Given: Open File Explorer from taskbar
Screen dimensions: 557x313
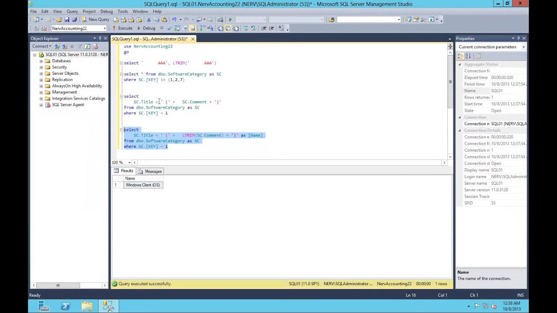Looking at the screenshot, I should coord(87,306).
